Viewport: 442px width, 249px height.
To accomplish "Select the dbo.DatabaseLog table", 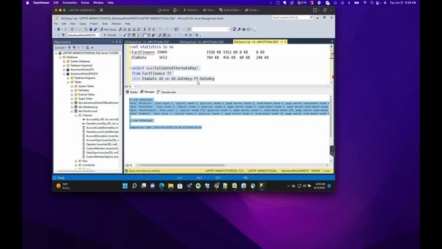I will (88, 107).
